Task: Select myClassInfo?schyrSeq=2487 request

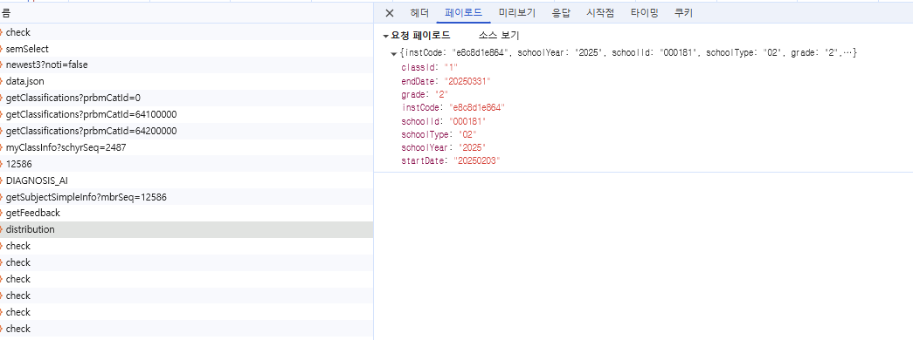Action: [186, 147]
